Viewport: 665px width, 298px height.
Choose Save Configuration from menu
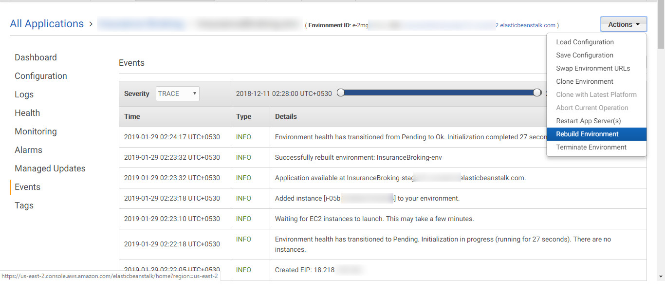click(x=584, y=55)
